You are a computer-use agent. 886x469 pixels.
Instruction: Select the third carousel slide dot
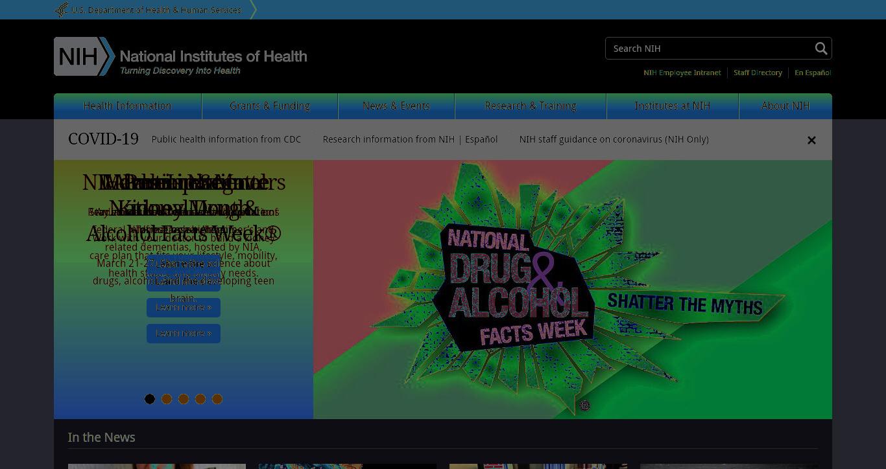(184, 399)
